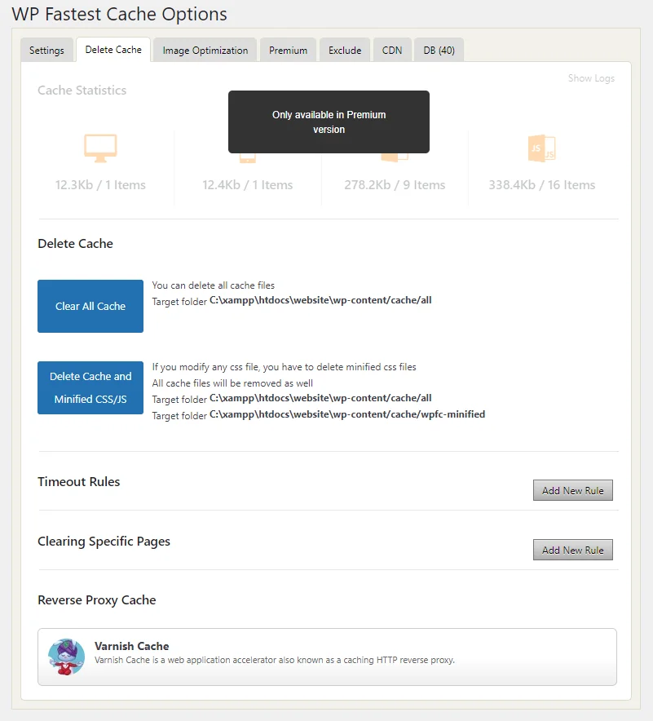Click the wpfc-minified target folder path

click(347, 414)
